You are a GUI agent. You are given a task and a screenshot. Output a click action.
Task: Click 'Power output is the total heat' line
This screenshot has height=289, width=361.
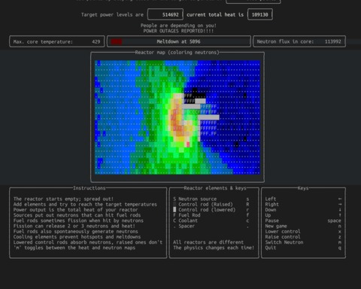pyautogui.click(x=76, y=210)
